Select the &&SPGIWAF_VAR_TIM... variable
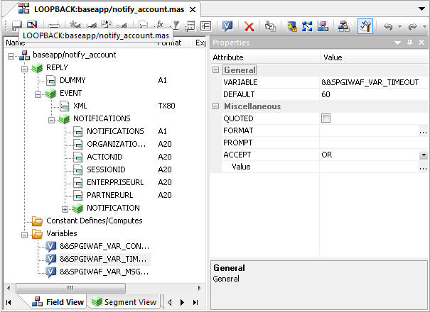The width and height of the screenshot is (430, 312). 103,259
